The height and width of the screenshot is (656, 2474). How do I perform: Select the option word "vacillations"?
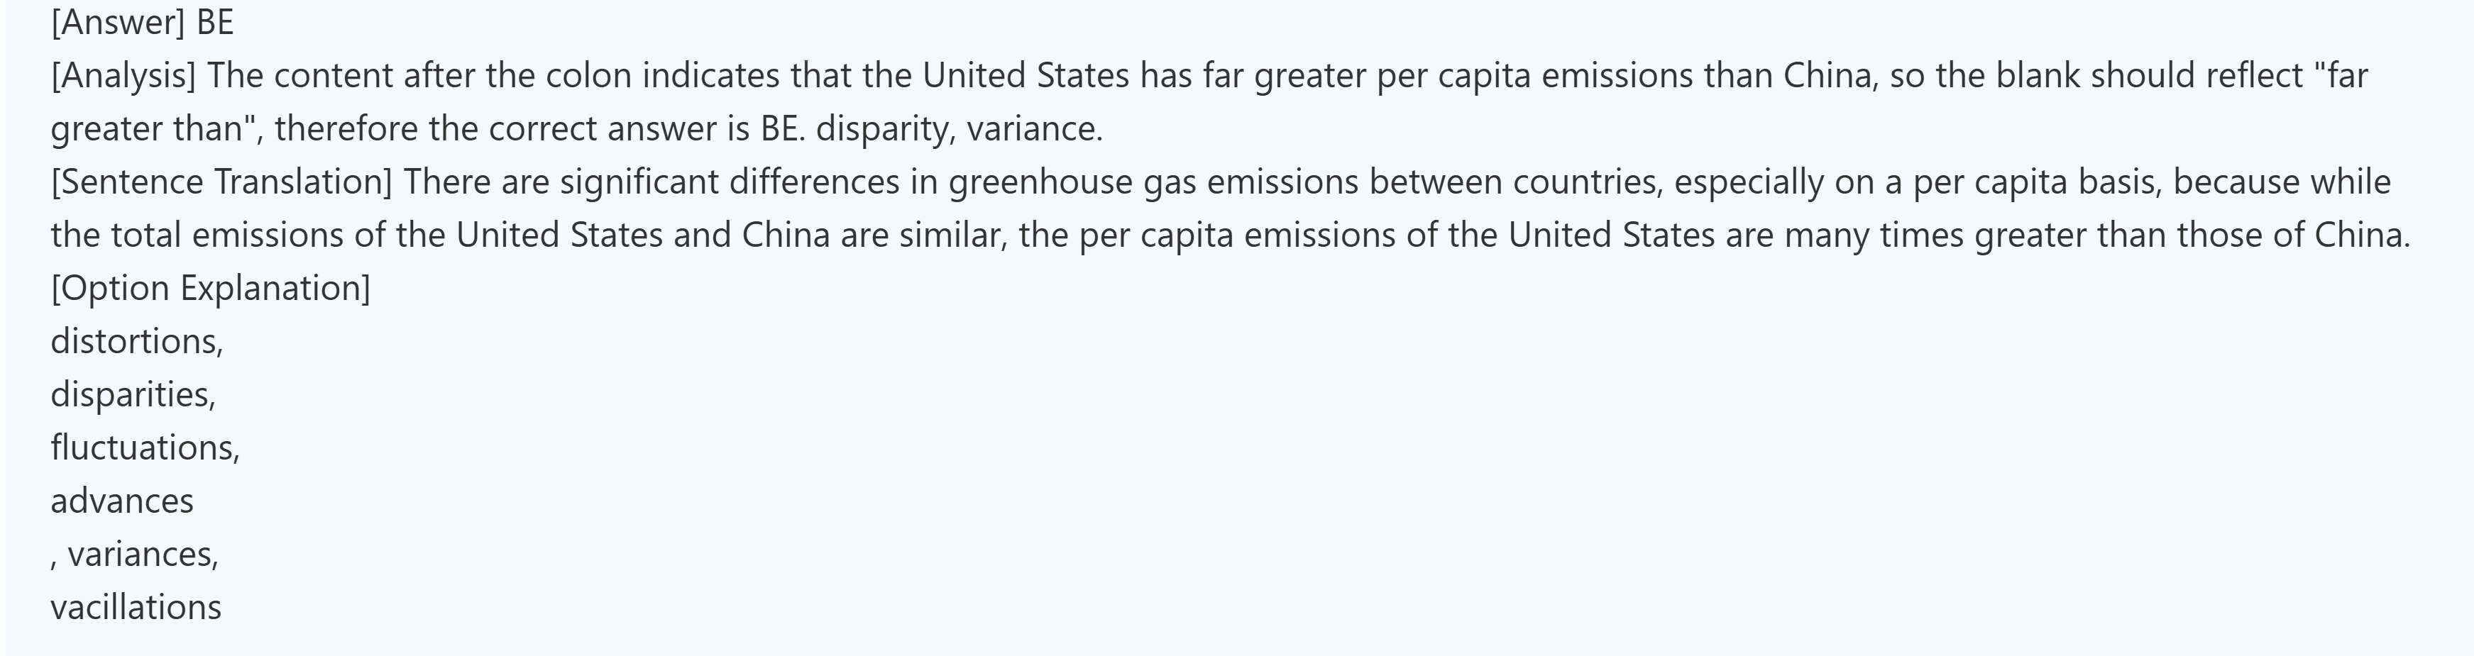coord(136,608)
